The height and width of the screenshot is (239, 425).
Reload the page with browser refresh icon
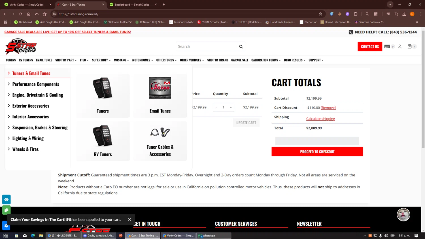tap(21, 14)
